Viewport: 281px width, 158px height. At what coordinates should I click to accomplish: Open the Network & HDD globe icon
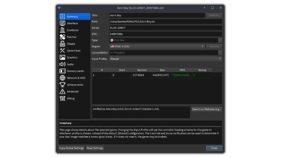[63, 78]
